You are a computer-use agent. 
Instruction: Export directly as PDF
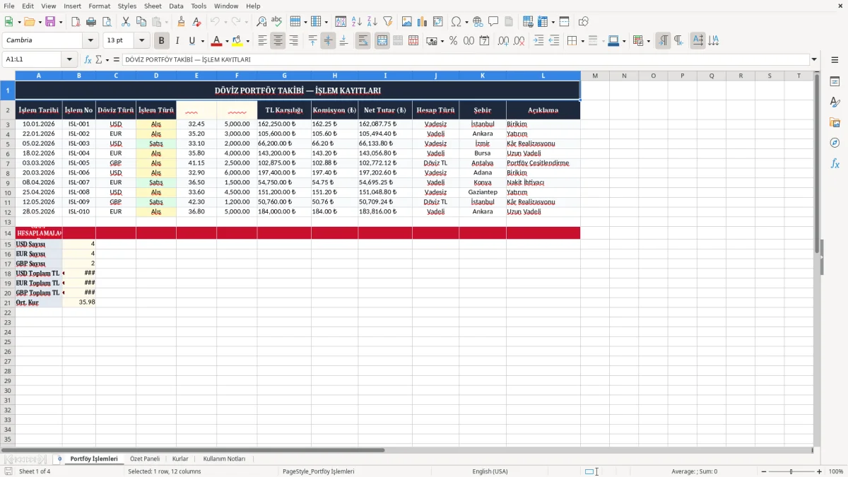[76, 22]
